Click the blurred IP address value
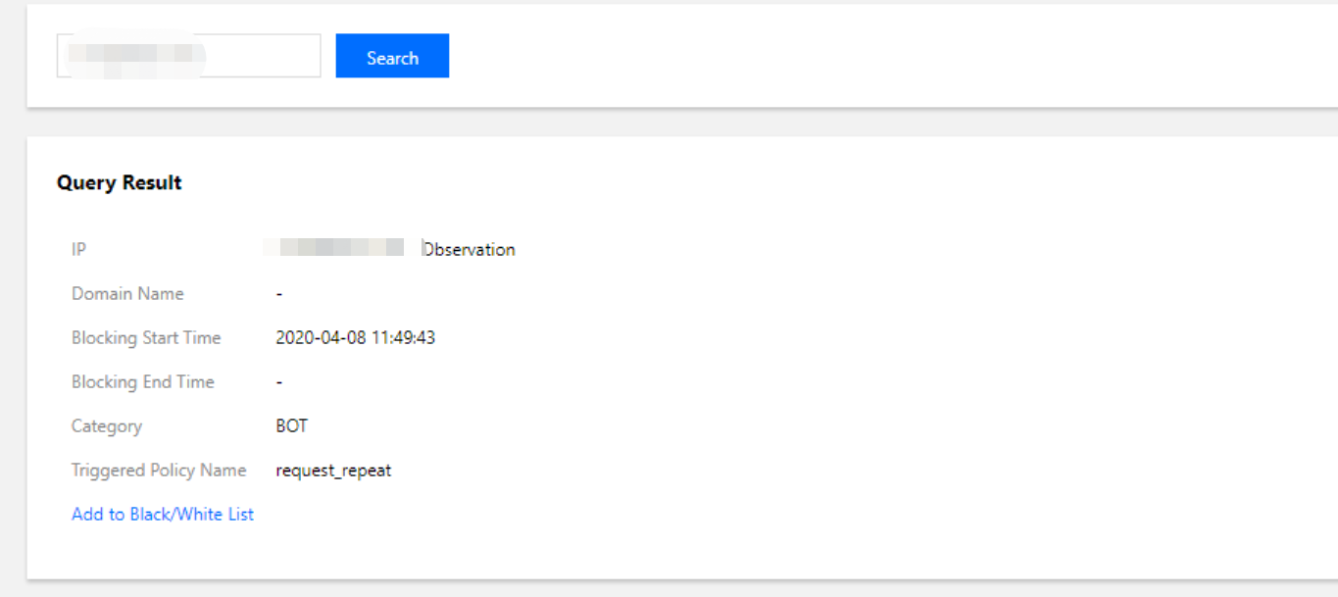Screen dimensions: 1338x597 [334, 247]
